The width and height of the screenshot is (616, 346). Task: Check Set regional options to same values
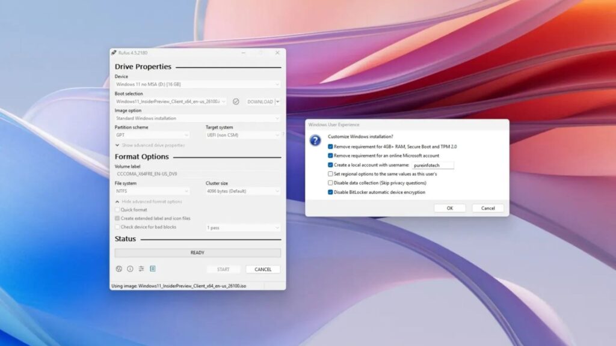(330, 174)
